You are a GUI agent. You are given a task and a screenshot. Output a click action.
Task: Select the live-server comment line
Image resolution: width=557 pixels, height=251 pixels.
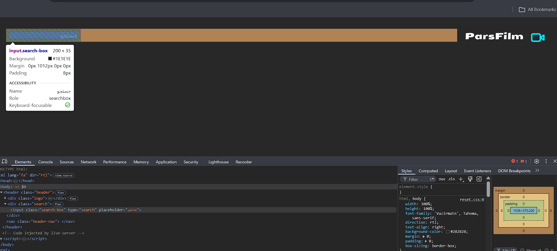[x=43, y=233]
